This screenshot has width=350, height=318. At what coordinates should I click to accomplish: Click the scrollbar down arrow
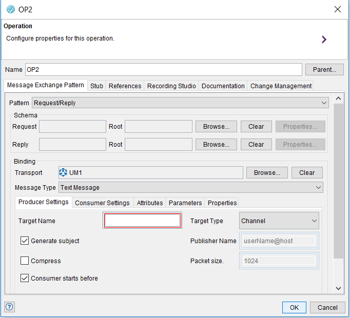(338, 288)
